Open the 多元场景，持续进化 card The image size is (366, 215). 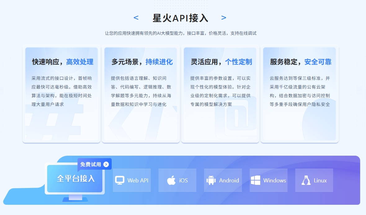[141, 94]
